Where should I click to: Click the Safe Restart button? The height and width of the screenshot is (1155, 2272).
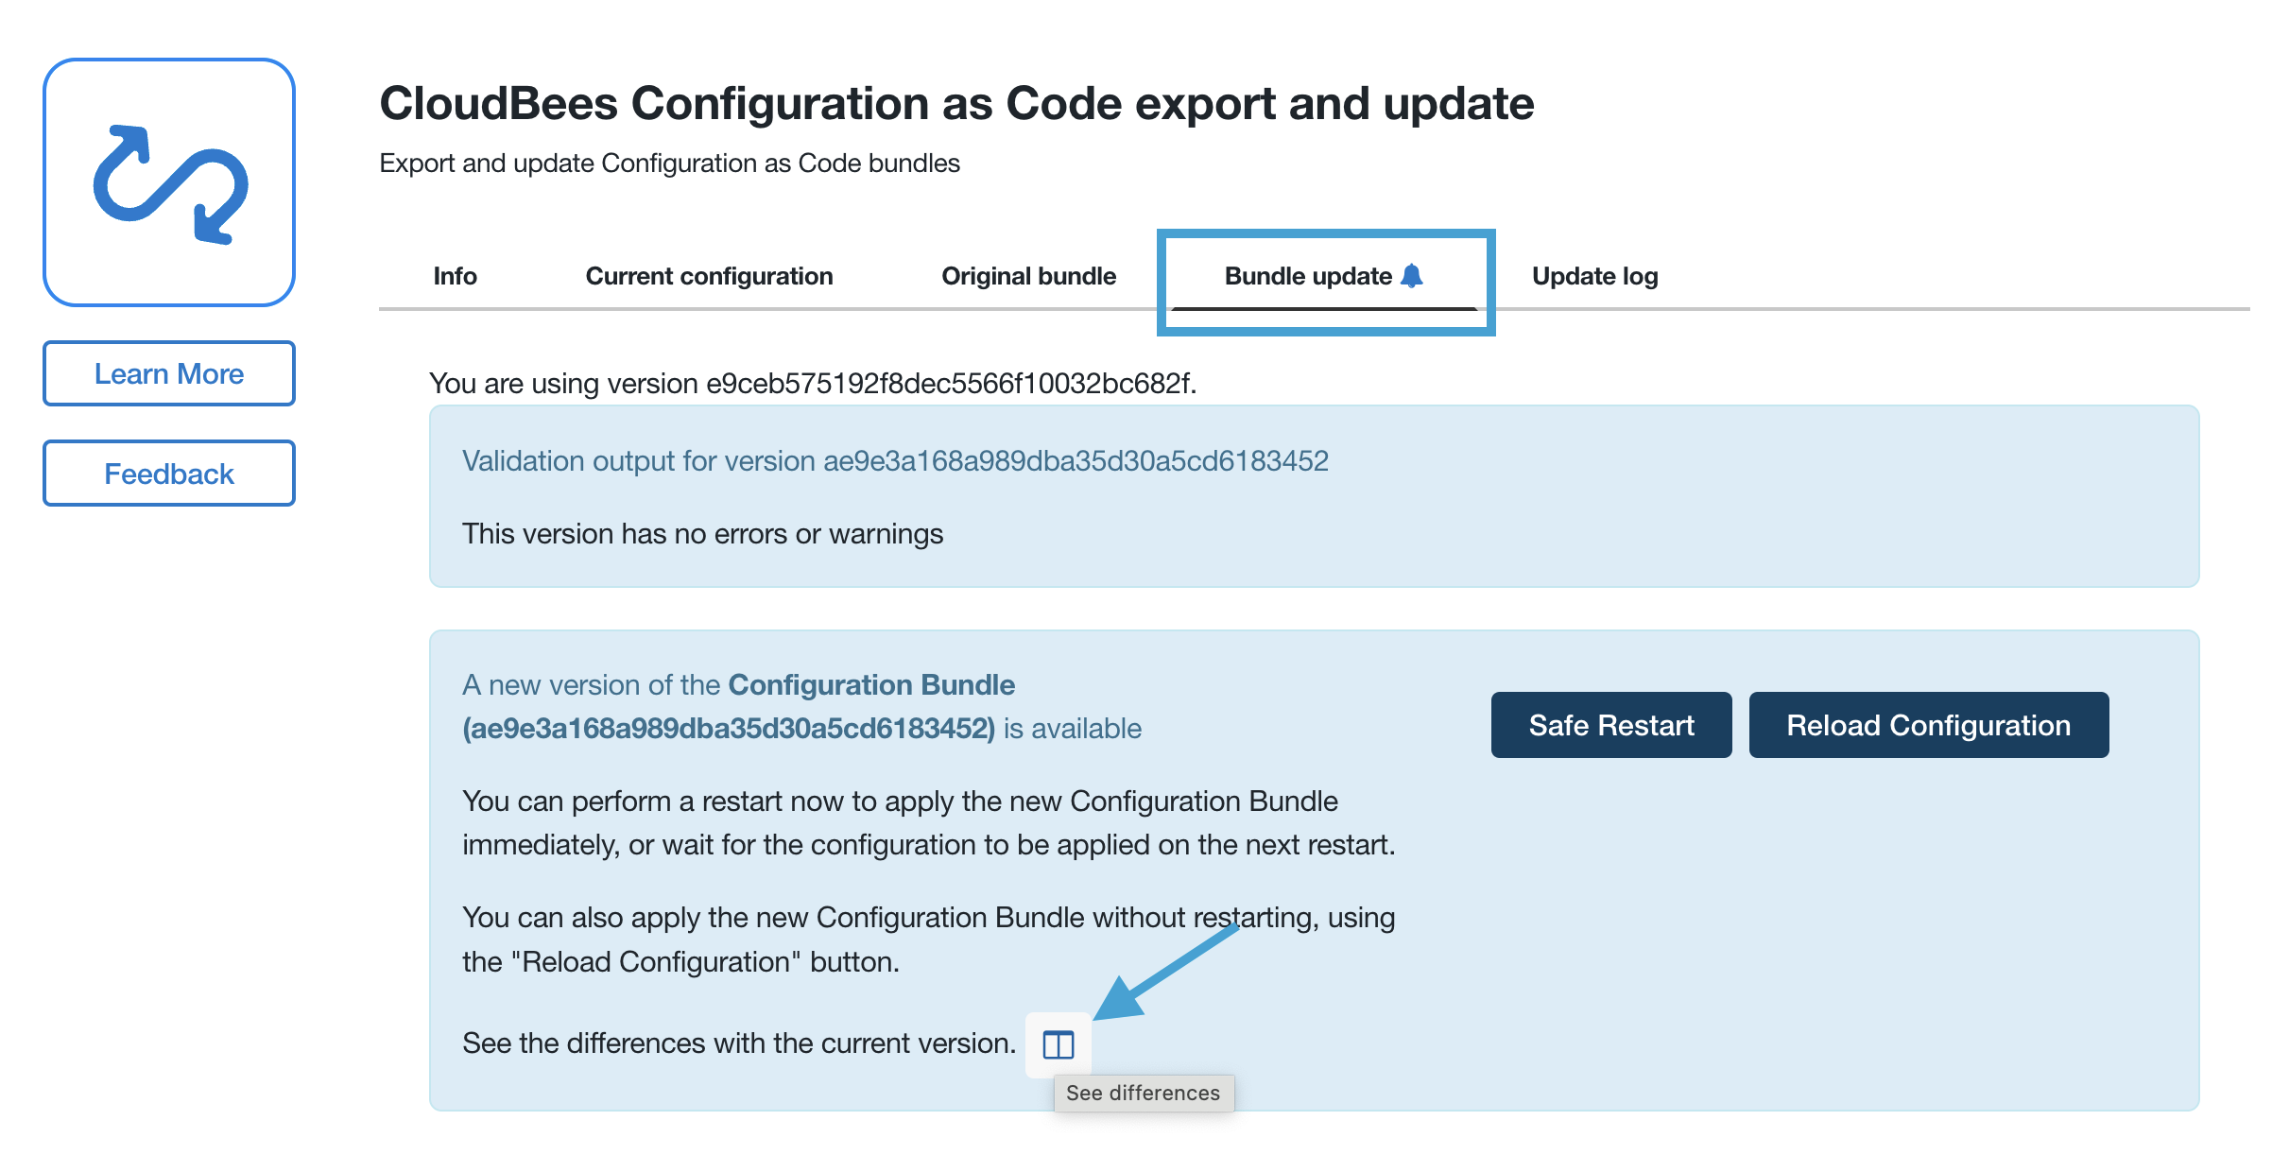(x=1610, y=725)
